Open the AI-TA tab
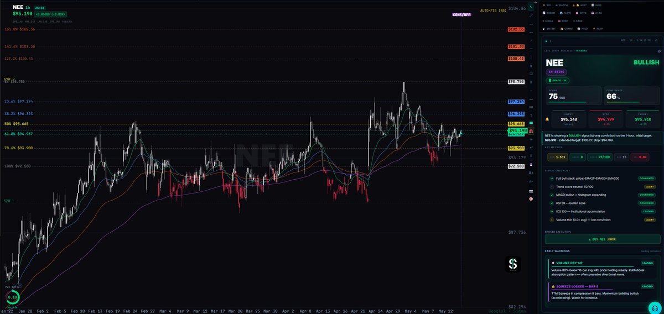Screen dimensions: 664x314 (x=596, y=13)
